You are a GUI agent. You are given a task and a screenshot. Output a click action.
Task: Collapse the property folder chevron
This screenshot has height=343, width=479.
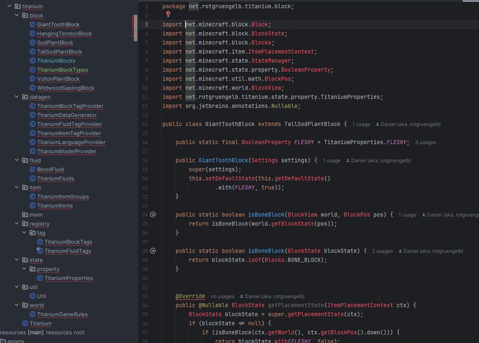(x=24, y=269)
